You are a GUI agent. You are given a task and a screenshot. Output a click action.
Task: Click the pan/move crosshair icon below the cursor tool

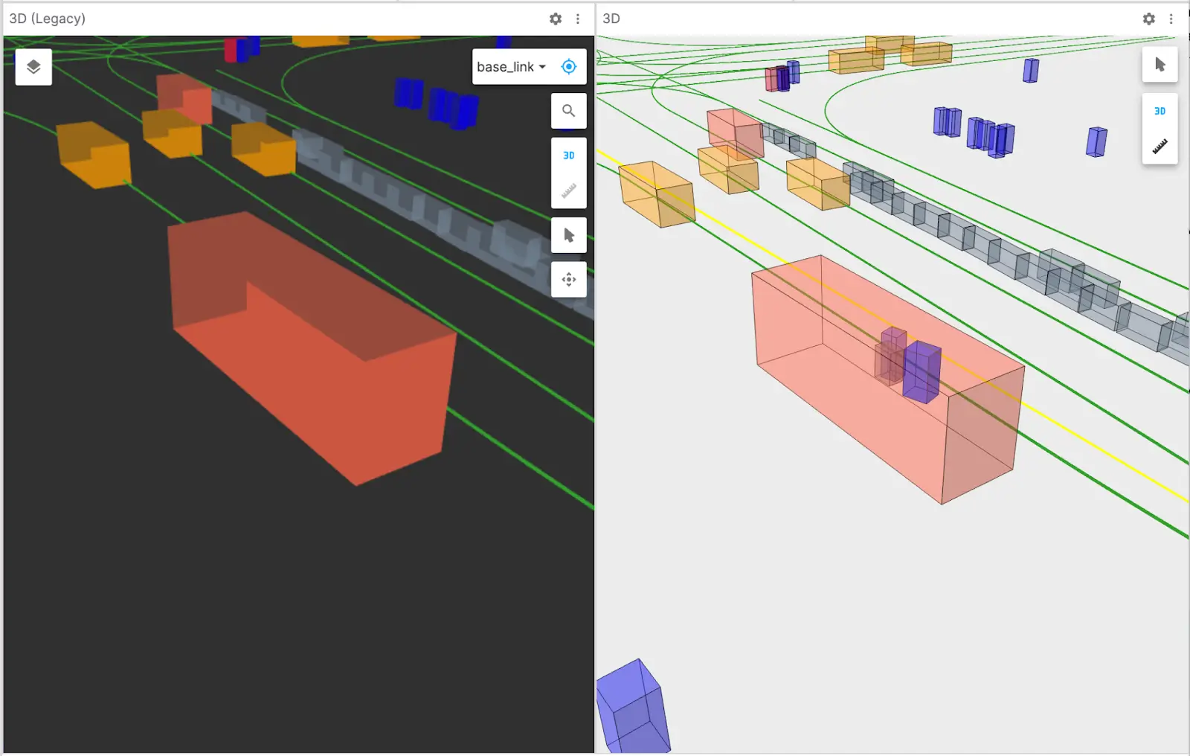(x=568, y=279)
